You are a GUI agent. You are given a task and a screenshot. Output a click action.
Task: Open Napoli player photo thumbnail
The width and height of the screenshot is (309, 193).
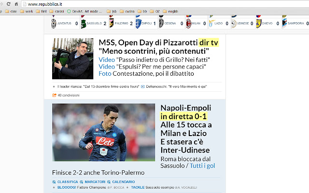coord(103,132)
